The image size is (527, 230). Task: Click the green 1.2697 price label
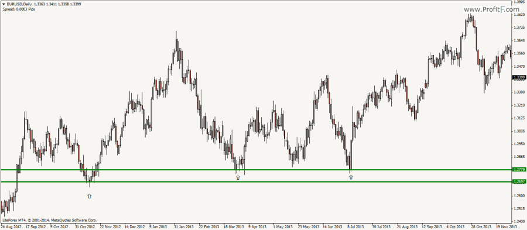tap(519, 181)
